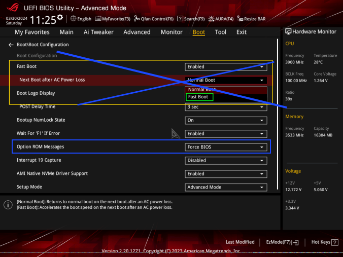Switch to the Ai Tweaker tab
This screenshot has width=343, height=257.
coord(98,32)
